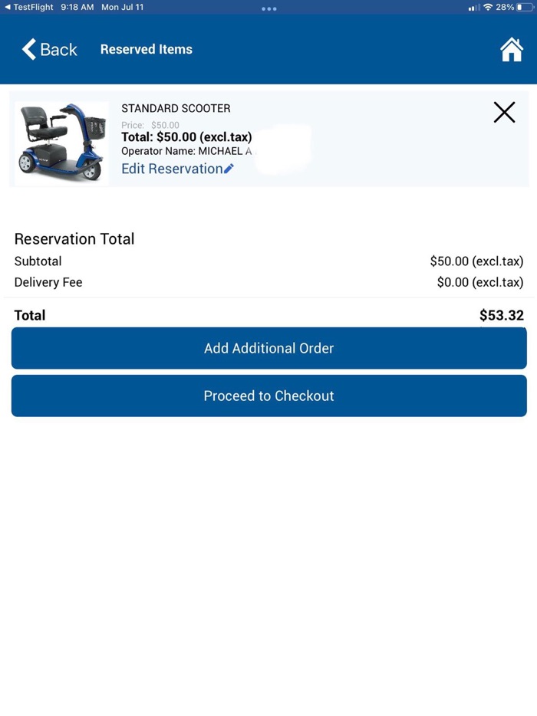
Task: Tap the Total amount of $53.32
Action: pyautogui.click(x=502, y=315)
